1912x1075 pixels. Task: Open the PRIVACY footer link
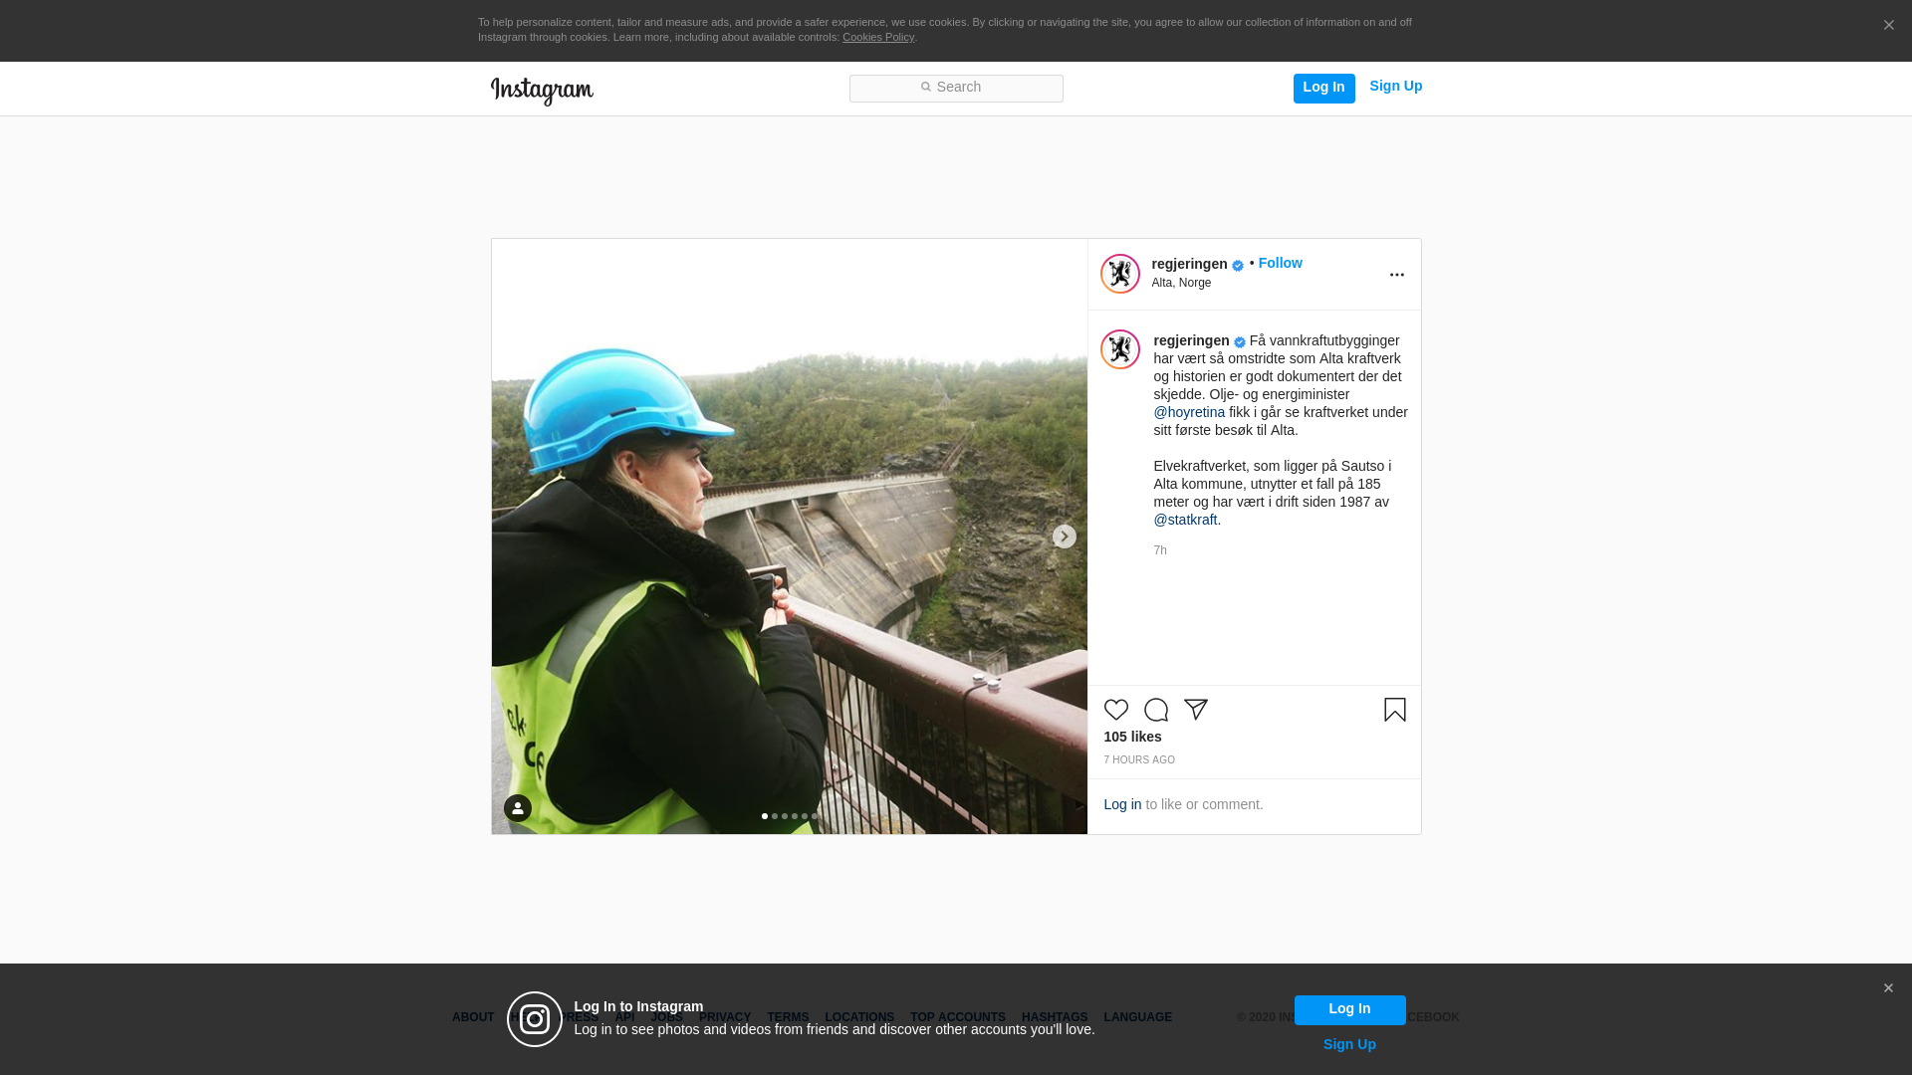pos(725,1017)
